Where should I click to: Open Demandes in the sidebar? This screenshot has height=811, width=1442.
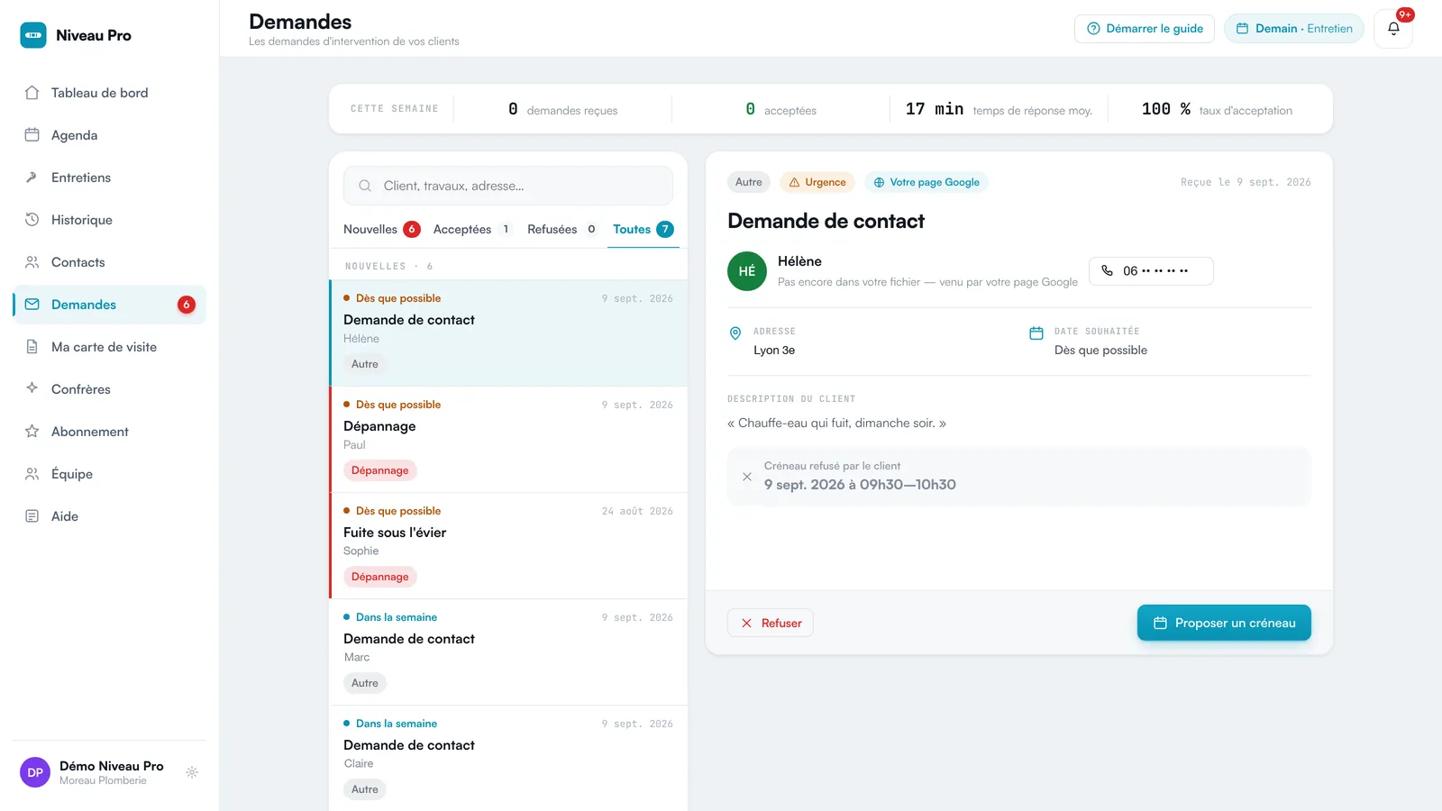[109, 305]
